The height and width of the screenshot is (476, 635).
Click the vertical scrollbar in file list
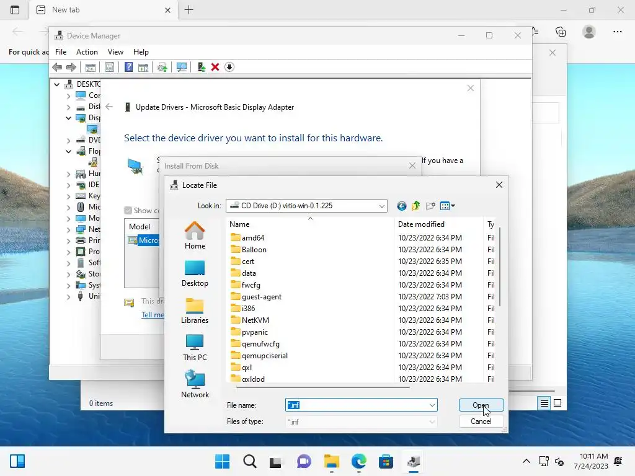(x=500, y=267)
